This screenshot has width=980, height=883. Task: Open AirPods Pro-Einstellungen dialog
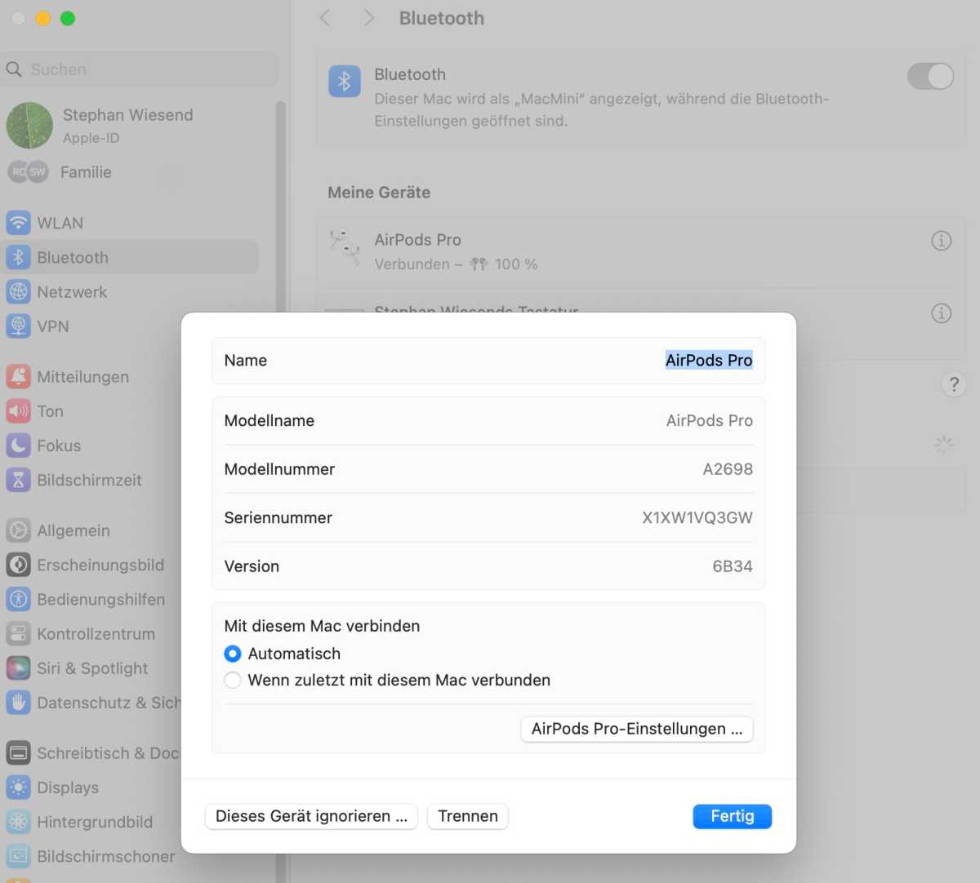click(x=637, y=729)
